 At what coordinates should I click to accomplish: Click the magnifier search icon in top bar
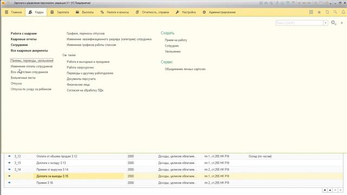[x=335, y=12]
